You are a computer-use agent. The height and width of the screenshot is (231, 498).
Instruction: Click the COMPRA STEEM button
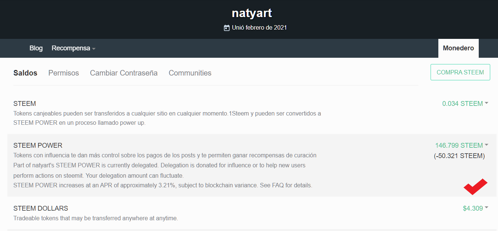460,72
